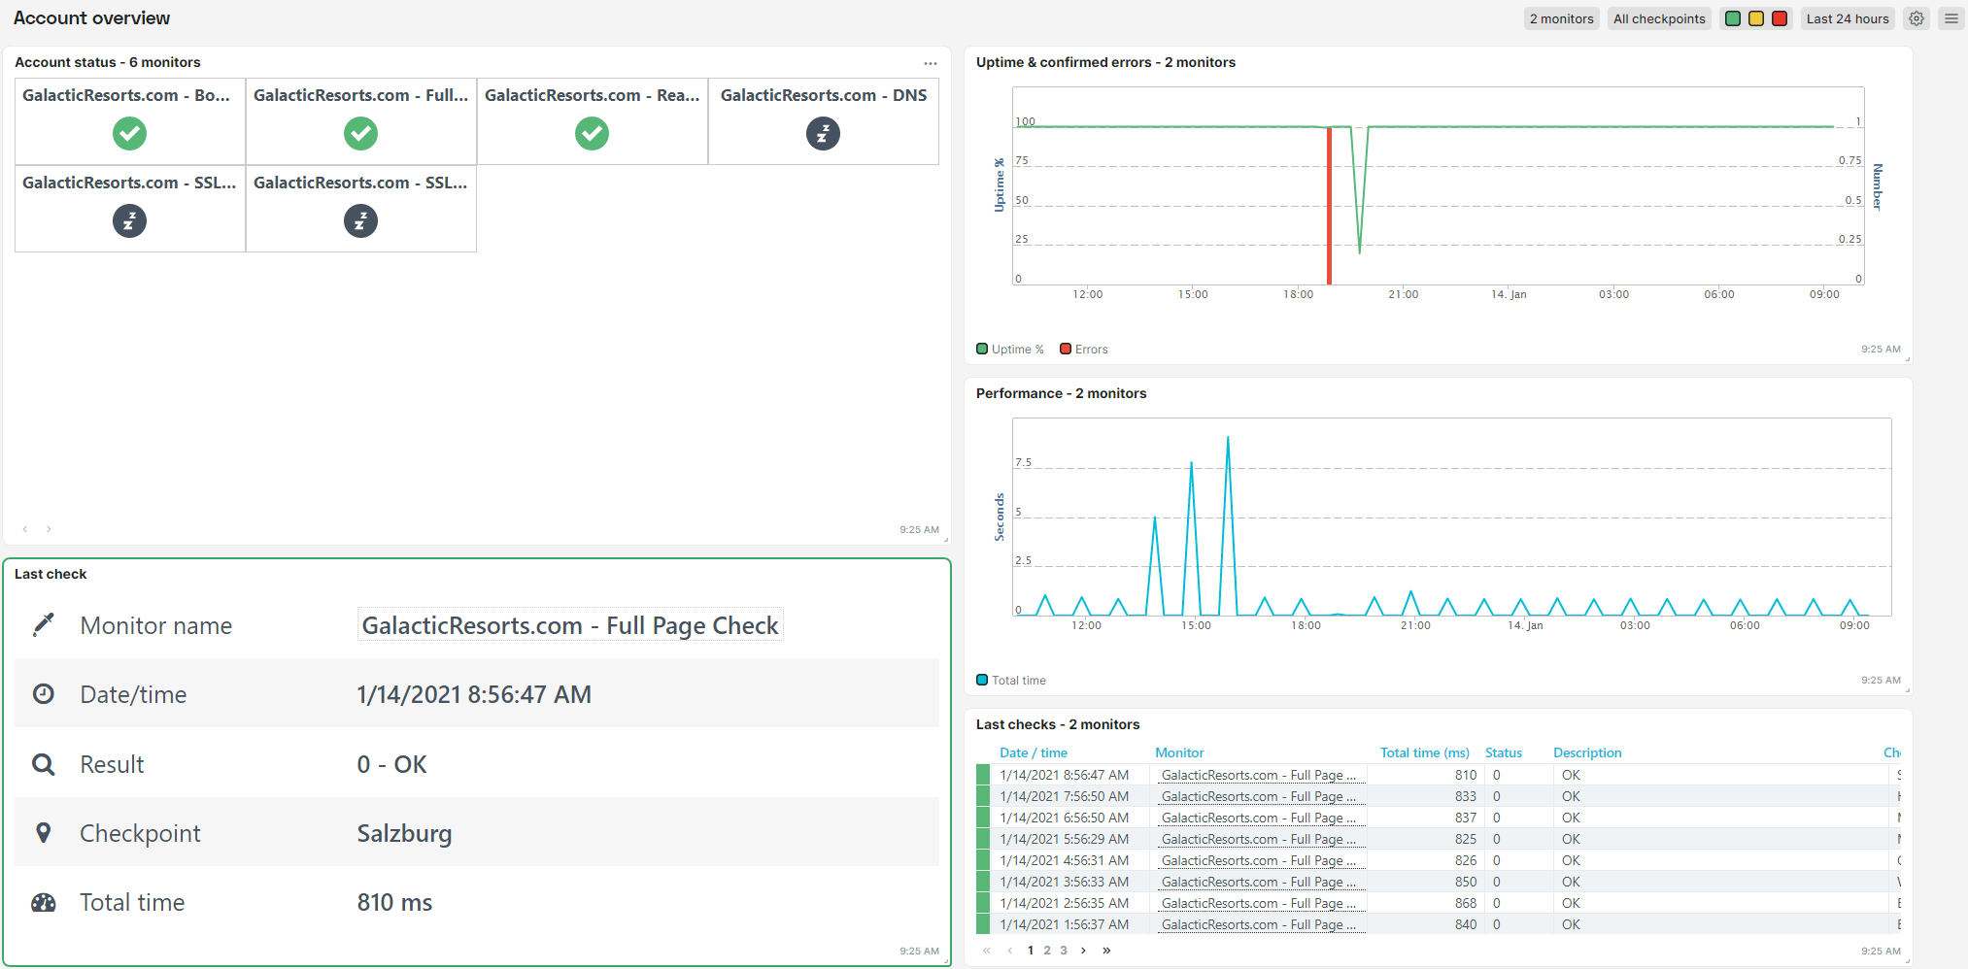The width and height of the screenshot is (1968, 969).
Task: Open the Last 24 hours period selector
Action: pos(1848,18)
